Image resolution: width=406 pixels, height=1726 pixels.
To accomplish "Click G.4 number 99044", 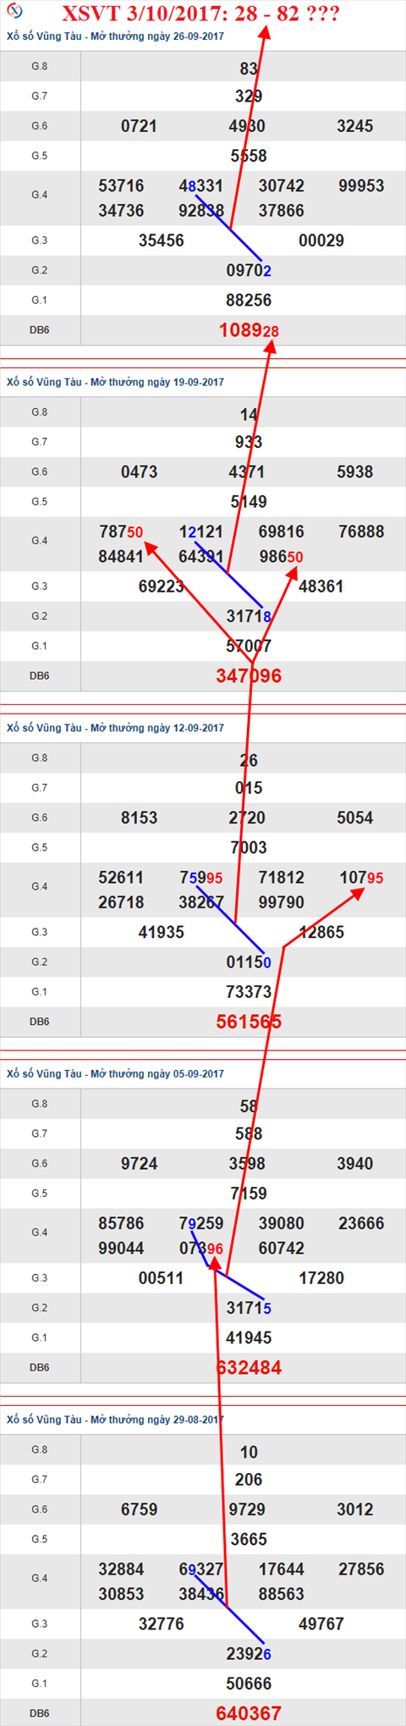I will click(x=121, y=1249).
